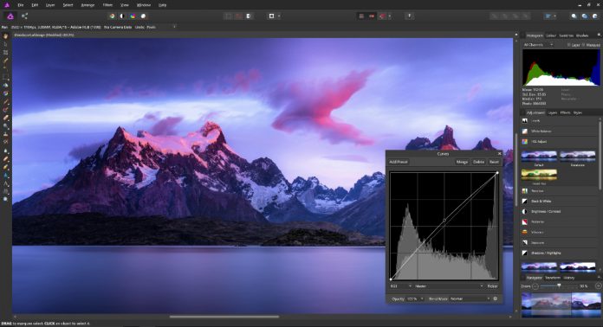Open the All Channels dropdown in Histogram
Image resolution: width=603 pixels, height=327 pixels.
538,45
